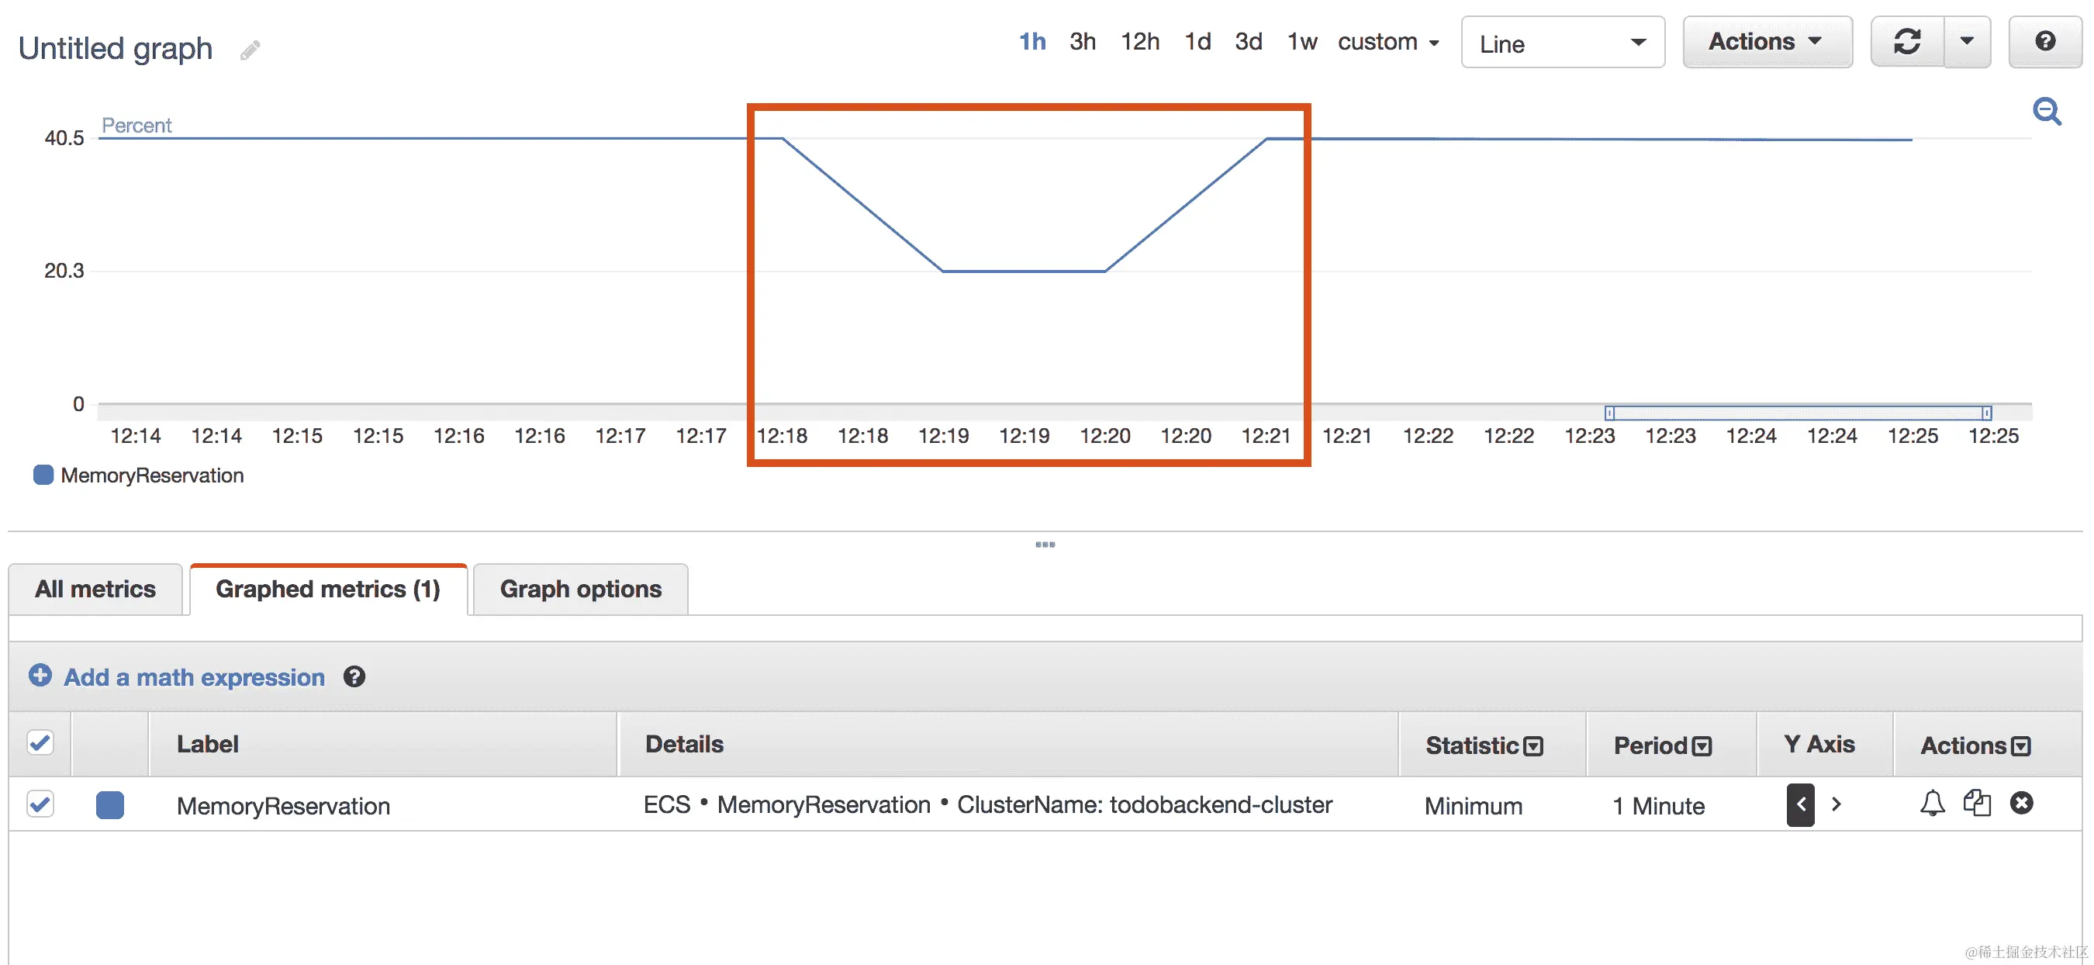The image size is (2094, 965).
Task: Open the help question mark button
Action: tap(2045, 41)
